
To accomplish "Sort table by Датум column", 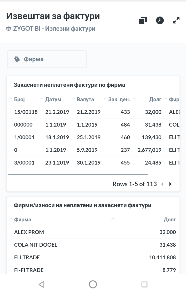I will 53,99.
